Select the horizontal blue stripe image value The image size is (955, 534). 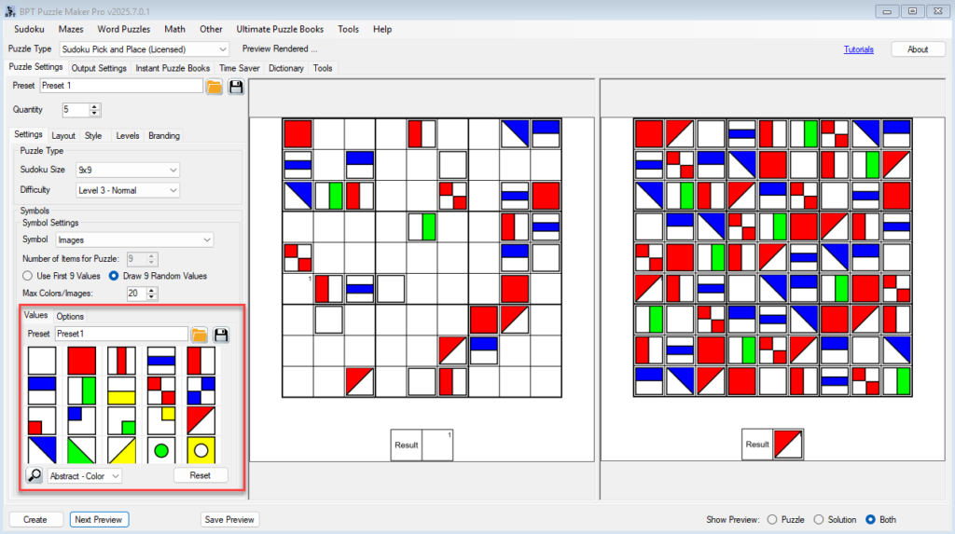click(x=161, y=361)
